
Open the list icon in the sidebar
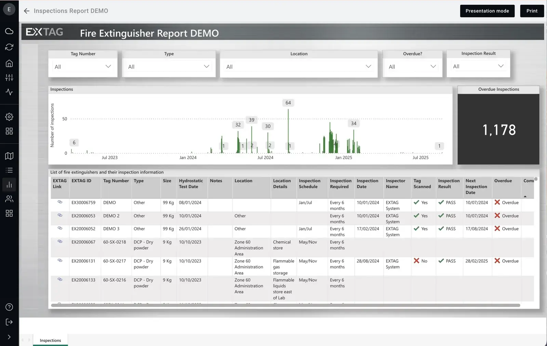pyautogui.click(x=9, y=170)
